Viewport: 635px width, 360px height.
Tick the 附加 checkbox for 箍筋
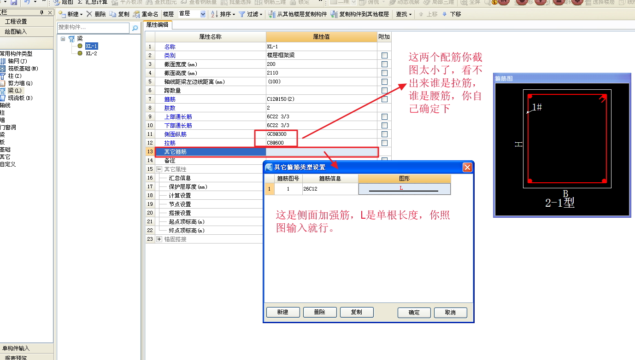(384, 99)
